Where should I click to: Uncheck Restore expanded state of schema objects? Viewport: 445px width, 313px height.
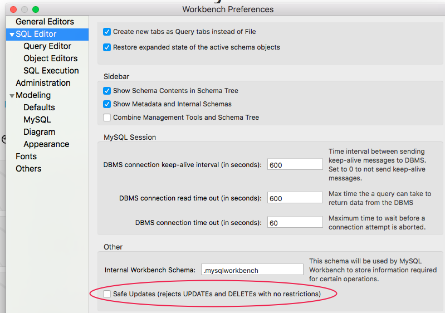pyautogui.click(x=107, y=47)
